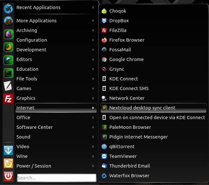Expand the Development submenu arrow

pos(93,50)
